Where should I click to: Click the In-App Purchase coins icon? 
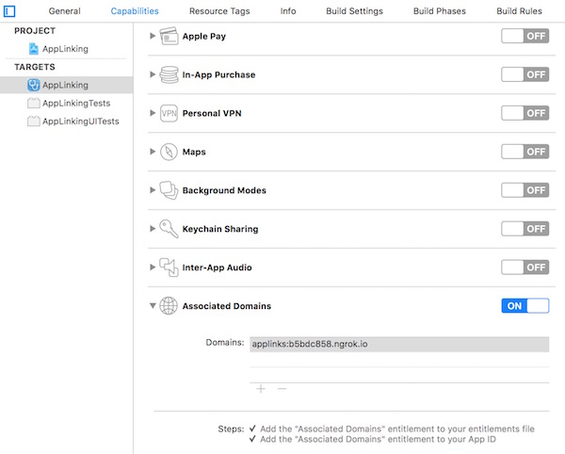(169, 74)
